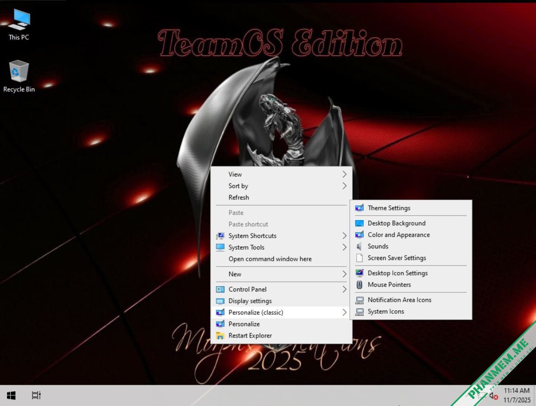
Task: Click the Restart Explorer folder icon
Action: [220, 336]
